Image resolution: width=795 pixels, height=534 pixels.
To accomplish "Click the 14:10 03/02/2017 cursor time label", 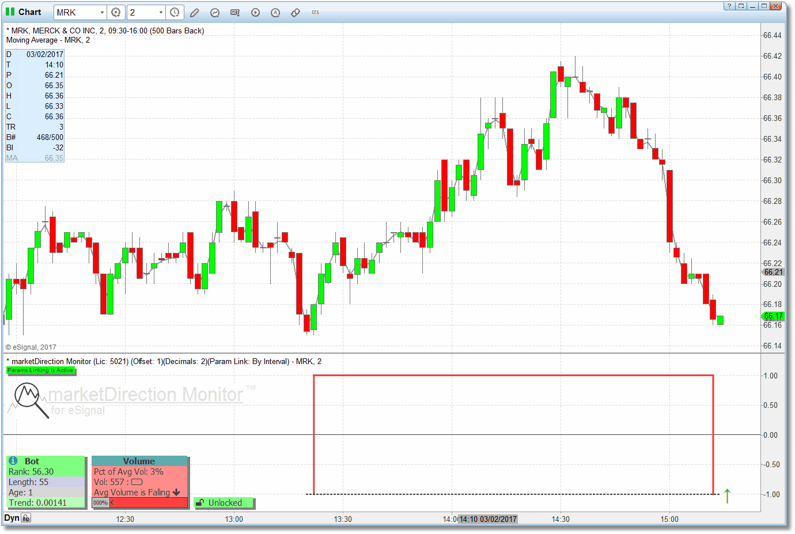I will pyautogui.click(x=488, y=519).
